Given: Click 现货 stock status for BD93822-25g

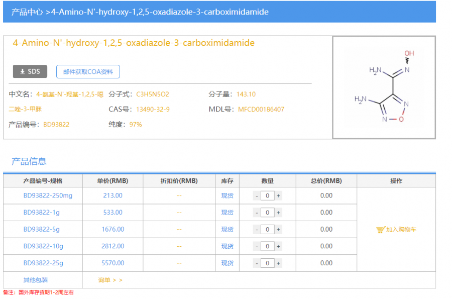Looking at the screenshot, I should tap(227, 263).
